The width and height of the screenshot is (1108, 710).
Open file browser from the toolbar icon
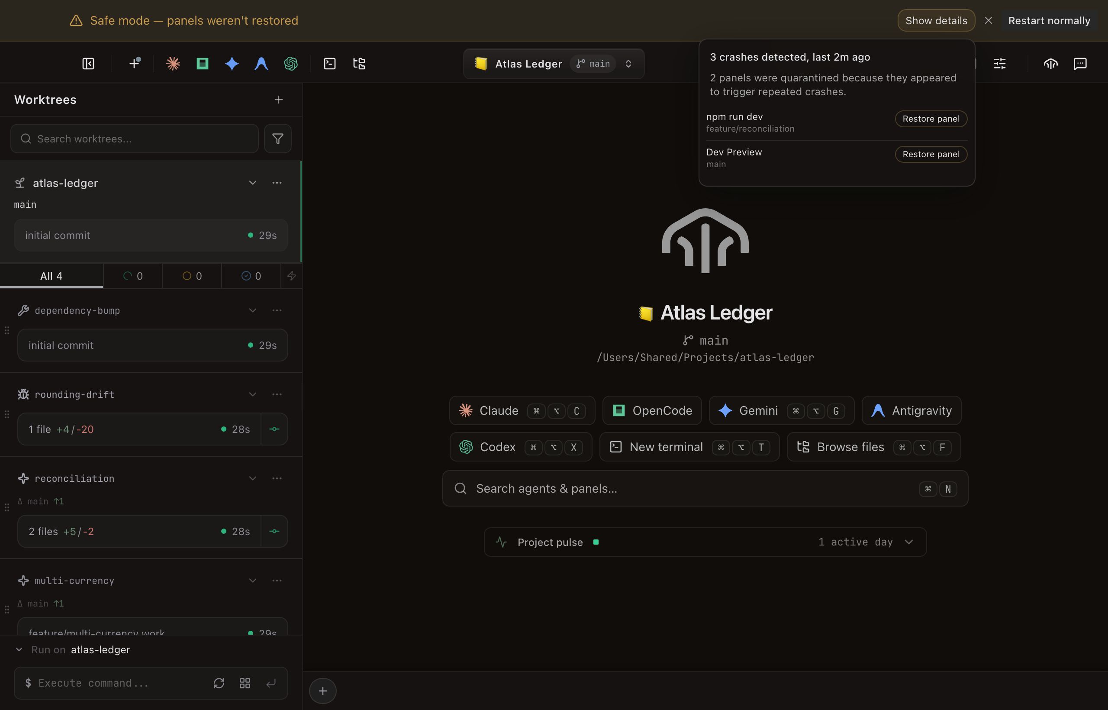[359, 64]
